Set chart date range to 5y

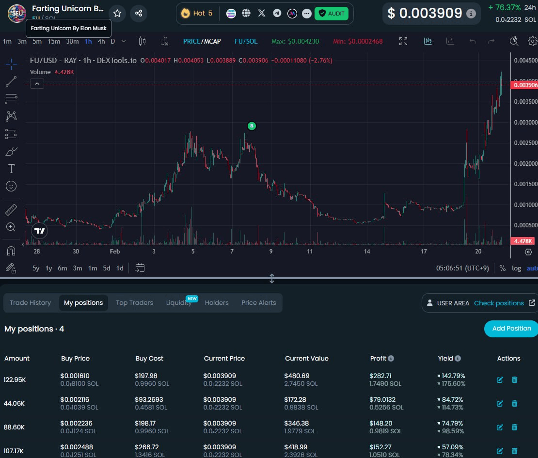36,268
